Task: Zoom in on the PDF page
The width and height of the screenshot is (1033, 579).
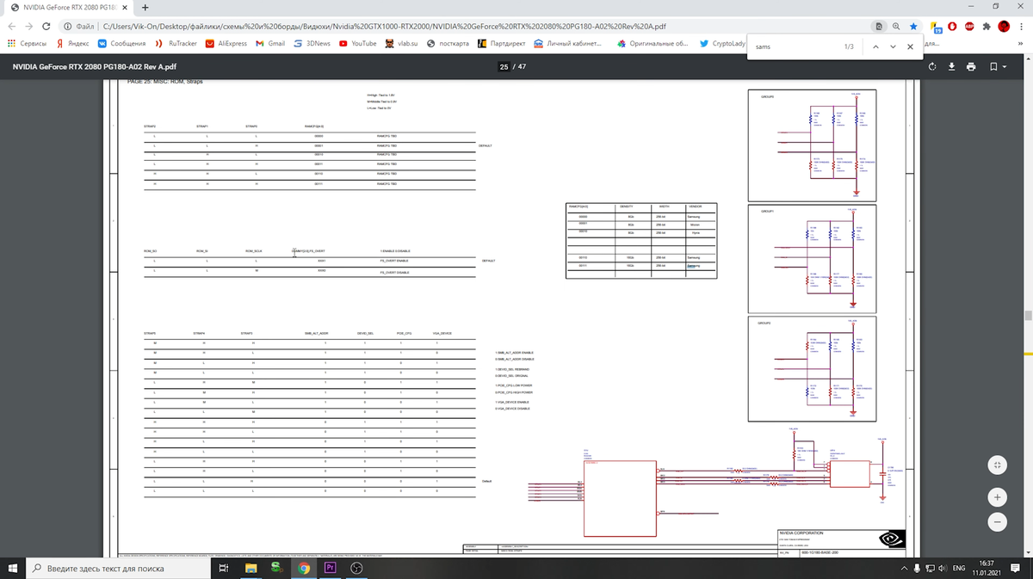Action: coord(997,497)
